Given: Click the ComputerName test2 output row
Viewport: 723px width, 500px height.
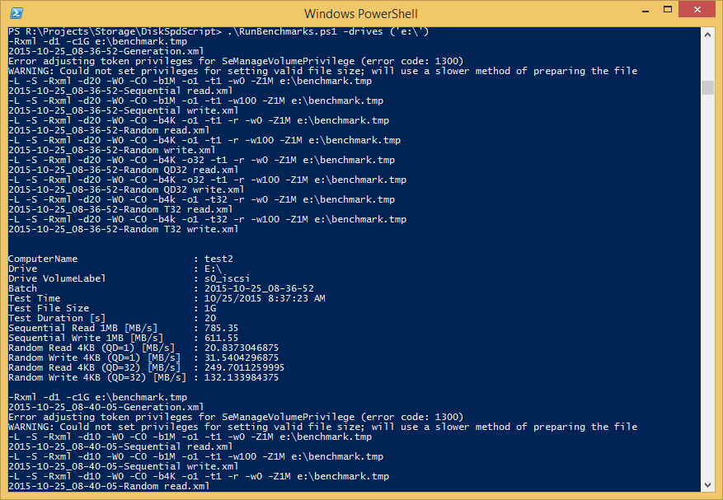Looking at the screenshot, I should (121, 259).
